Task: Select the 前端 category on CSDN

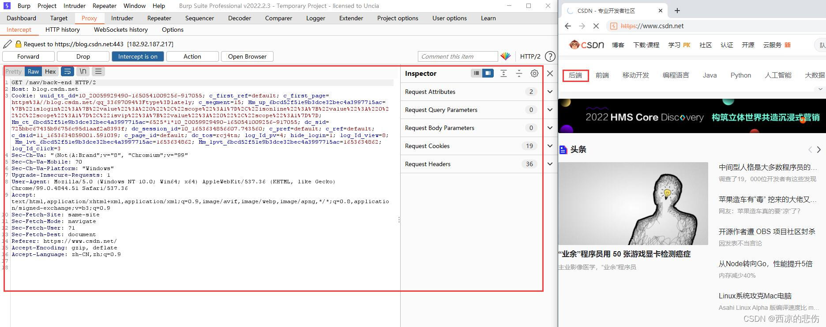Action: click(602, 75)
